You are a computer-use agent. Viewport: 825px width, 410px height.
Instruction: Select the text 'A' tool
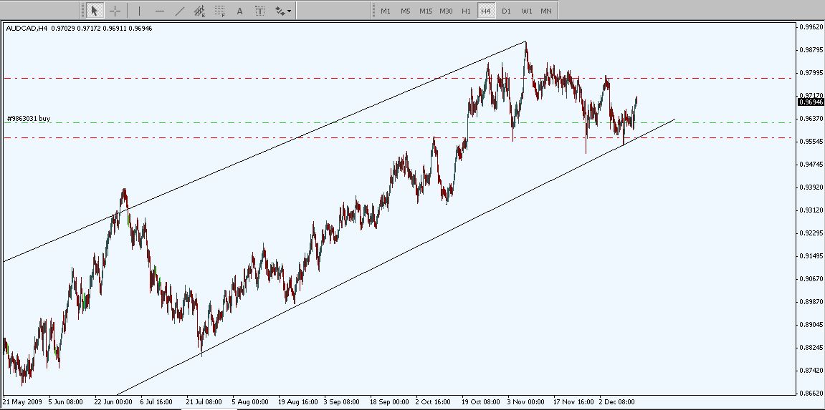click(239, 11)
